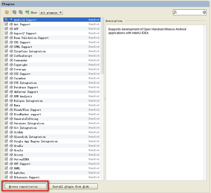
Task: Click the Commander plugin icon
Action: (x=11, y=60)
